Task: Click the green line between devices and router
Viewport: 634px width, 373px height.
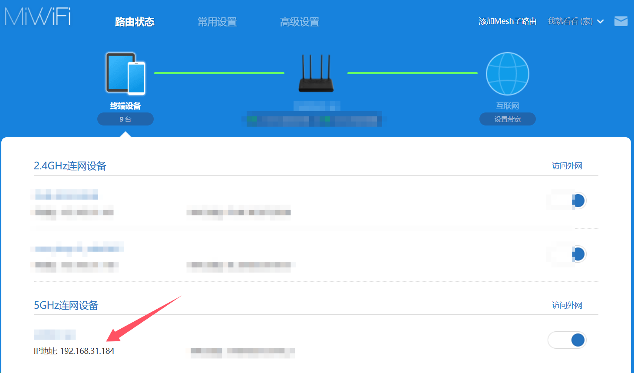Action: 219,73
